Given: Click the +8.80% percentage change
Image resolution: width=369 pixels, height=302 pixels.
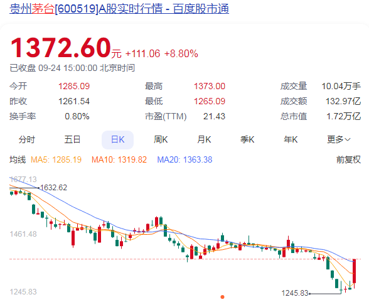Looking at the screenshot, I should pyautogui.click(x=181, y=53).
